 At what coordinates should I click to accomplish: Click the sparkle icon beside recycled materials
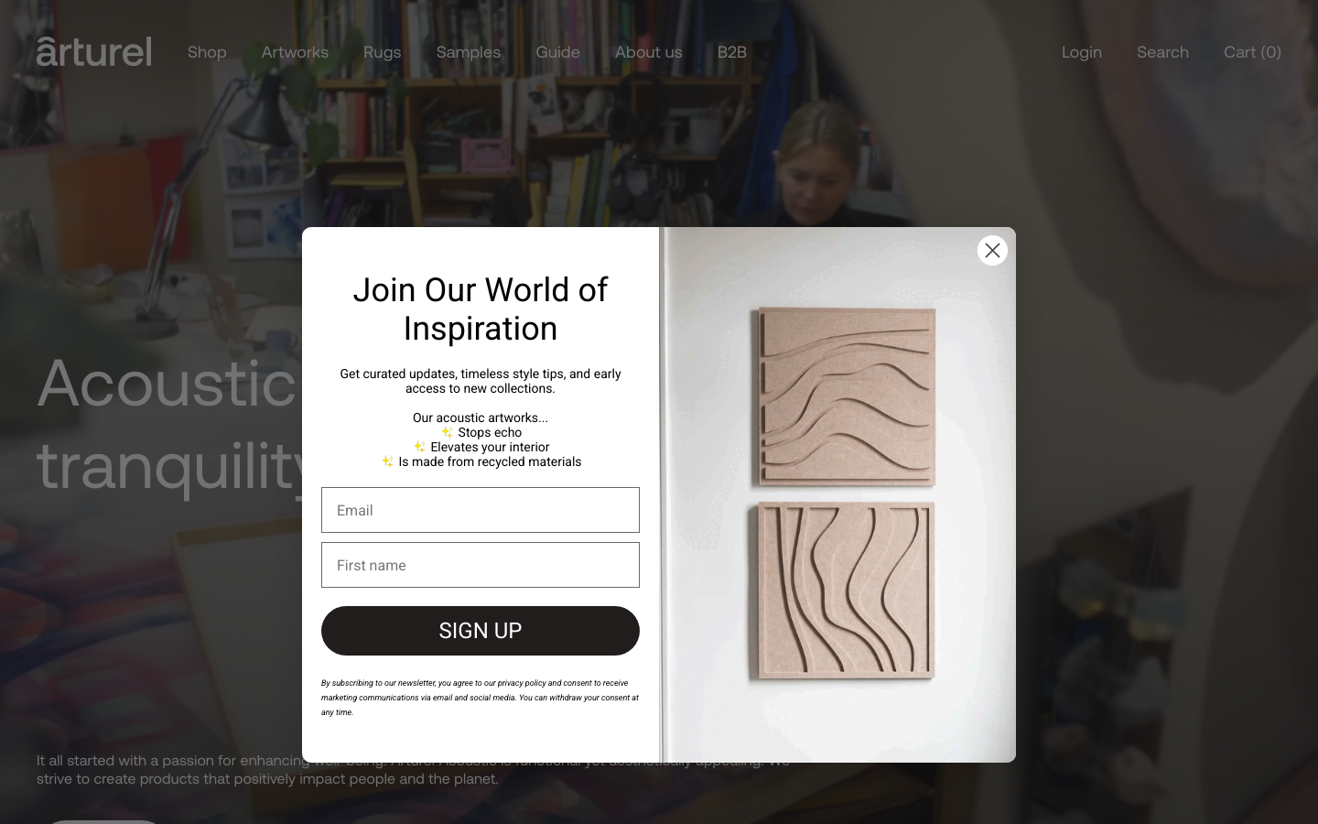pos(387,461)
